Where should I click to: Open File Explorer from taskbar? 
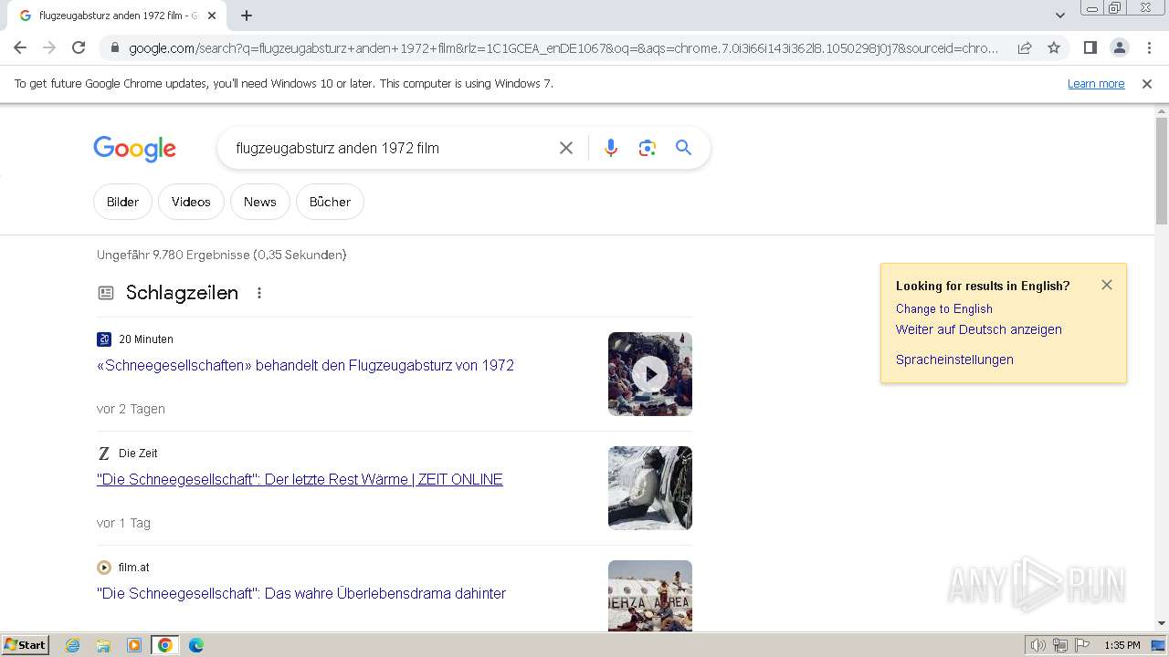click(x=103, y=645)
